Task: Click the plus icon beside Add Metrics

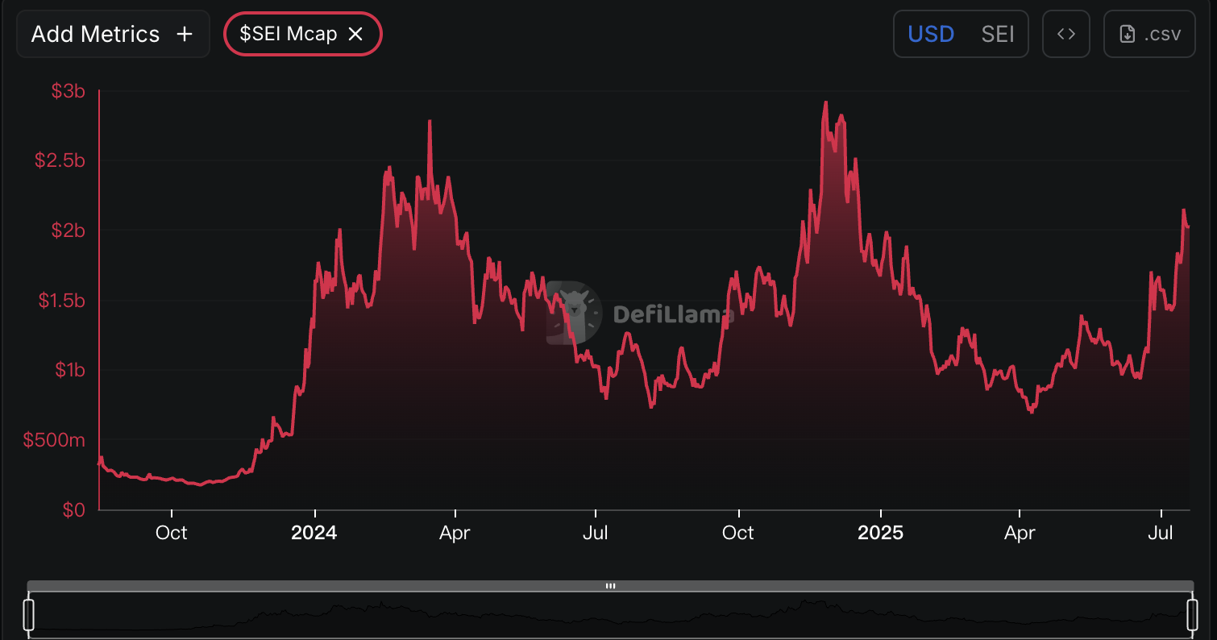Action: click(x=185, y=34)
